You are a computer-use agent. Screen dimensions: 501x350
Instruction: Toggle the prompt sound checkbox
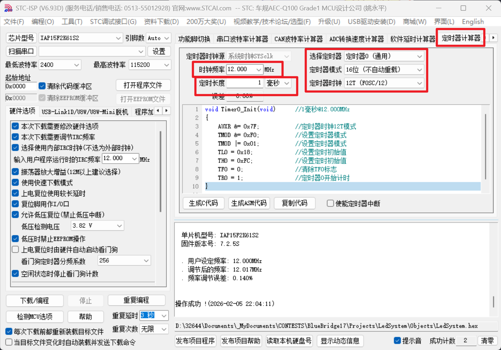pos(397,340)
